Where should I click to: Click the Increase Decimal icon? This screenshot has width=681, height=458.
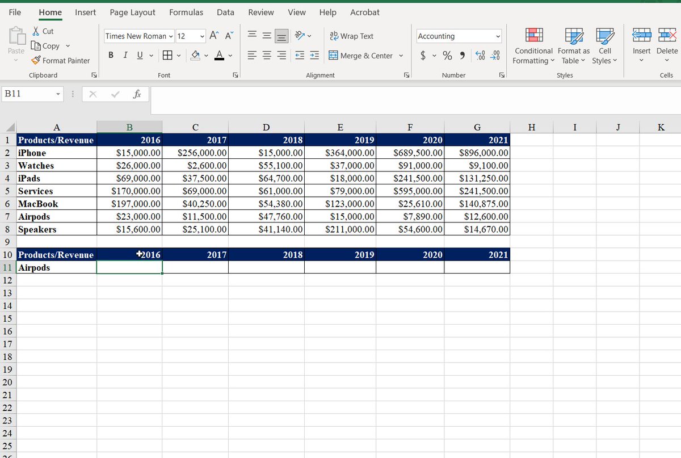point(481,56)
